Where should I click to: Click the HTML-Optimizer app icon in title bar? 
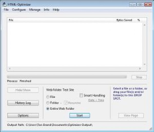coord(4,5)
